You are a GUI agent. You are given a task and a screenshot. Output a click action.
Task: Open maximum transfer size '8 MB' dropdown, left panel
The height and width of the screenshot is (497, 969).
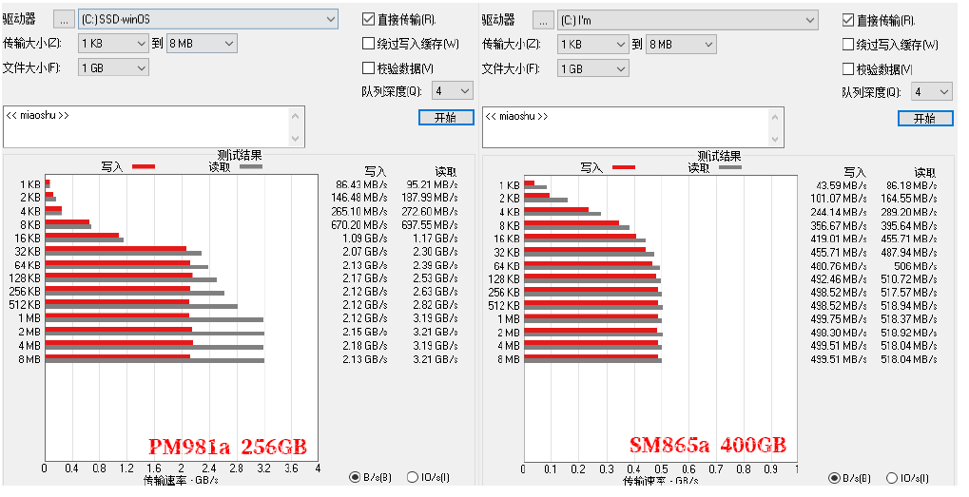(x=202, y=44)
